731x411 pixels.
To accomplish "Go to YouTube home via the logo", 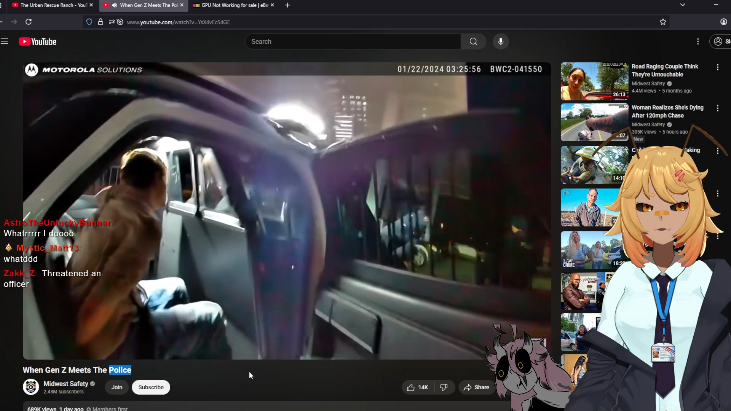I will click(x=38, y=41).
